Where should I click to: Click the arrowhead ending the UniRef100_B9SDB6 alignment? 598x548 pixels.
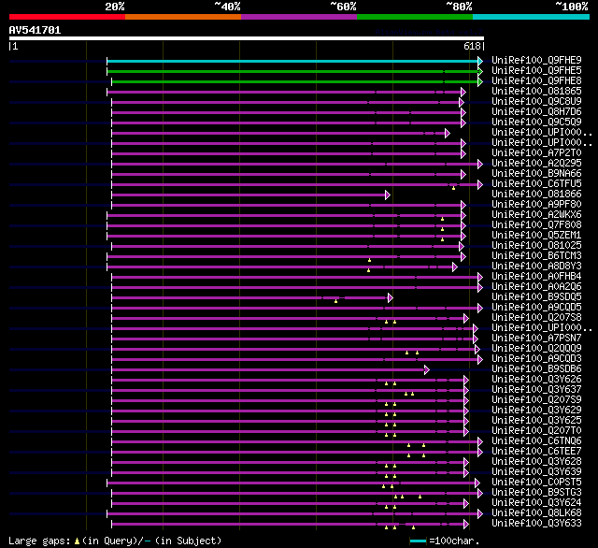pyautogui.click(x=427, y=369)
